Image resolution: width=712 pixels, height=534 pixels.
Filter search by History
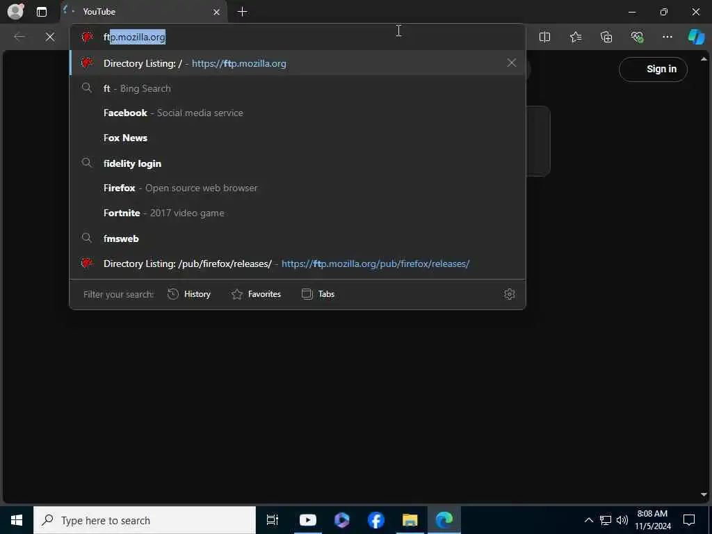pyautogui.click(x=189, y=294)
